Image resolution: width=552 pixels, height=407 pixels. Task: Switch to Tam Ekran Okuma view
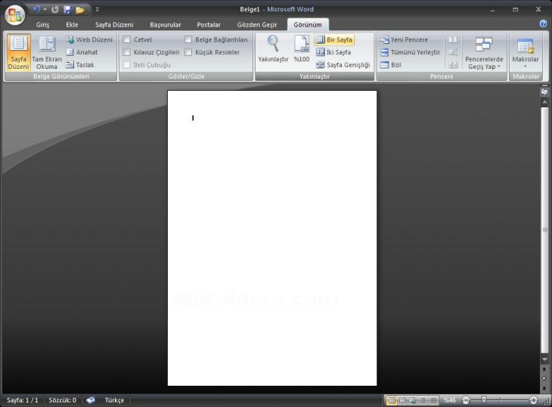coord(47,52)
